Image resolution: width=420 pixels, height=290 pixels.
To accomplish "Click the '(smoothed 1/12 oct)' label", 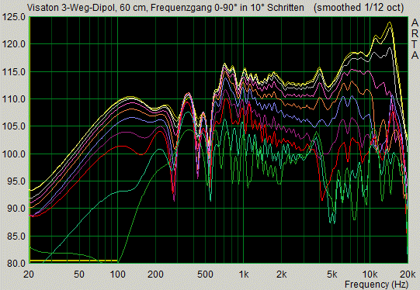I will click(359, 8).
